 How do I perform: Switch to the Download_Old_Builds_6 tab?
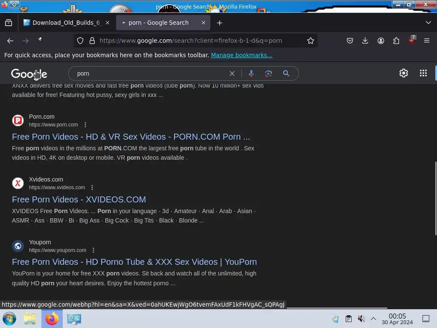coord(66,23)
